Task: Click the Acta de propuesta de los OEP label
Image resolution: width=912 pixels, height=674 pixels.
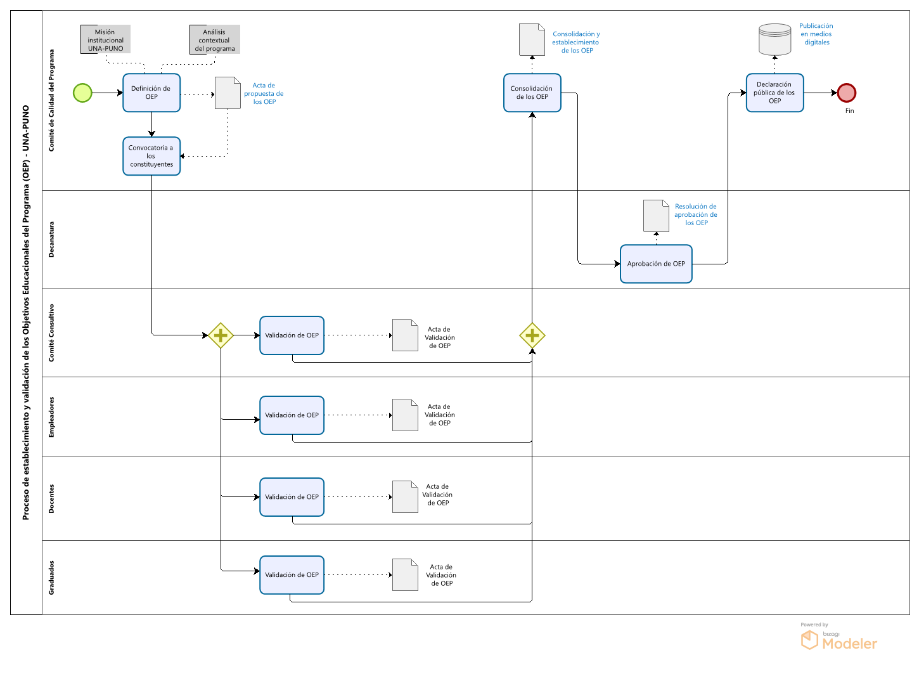Action: coord(264,93)
